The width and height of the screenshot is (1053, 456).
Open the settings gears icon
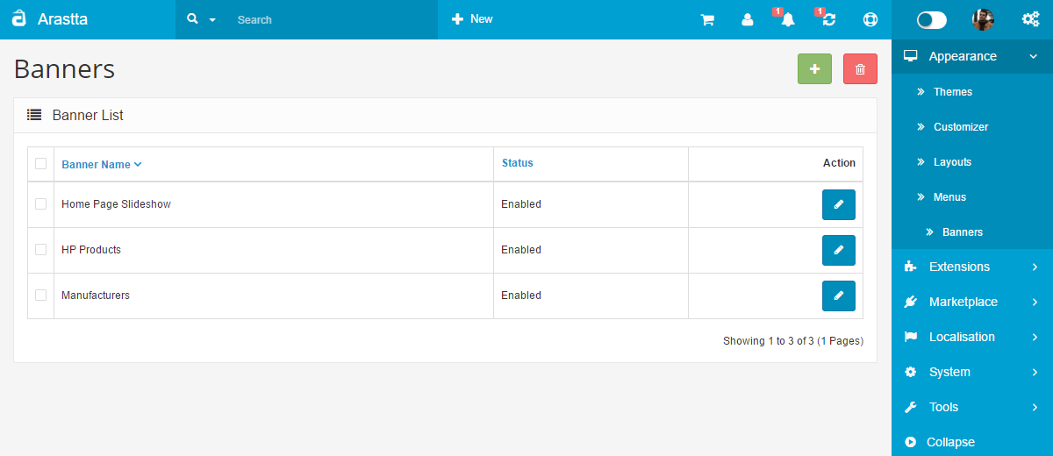[1031, 19]
